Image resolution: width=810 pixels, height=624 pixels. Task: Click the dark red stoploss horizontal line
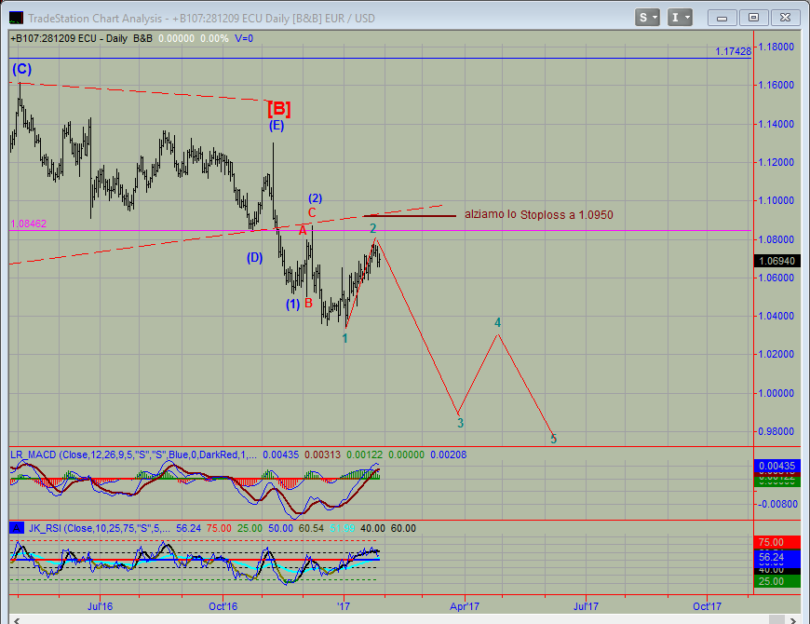pos(410,216)
